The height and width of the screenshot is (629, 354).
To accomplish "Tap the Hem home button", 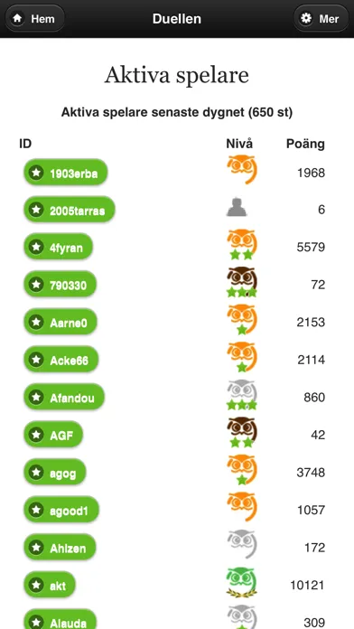I will coord(34,18).
